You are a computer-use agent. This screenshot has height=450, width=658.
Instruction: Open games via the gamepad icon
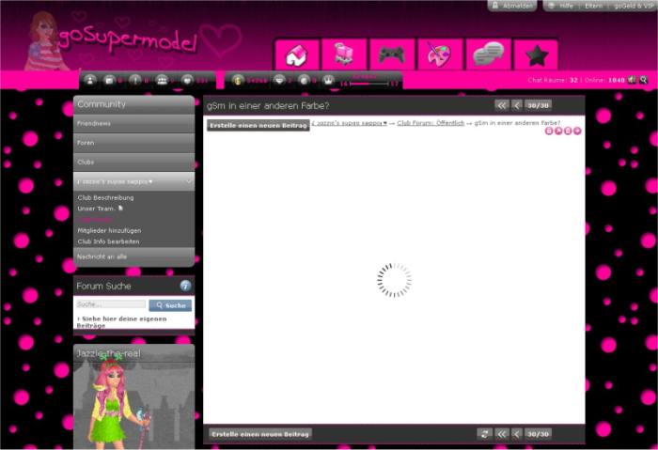tap(392, 54)
